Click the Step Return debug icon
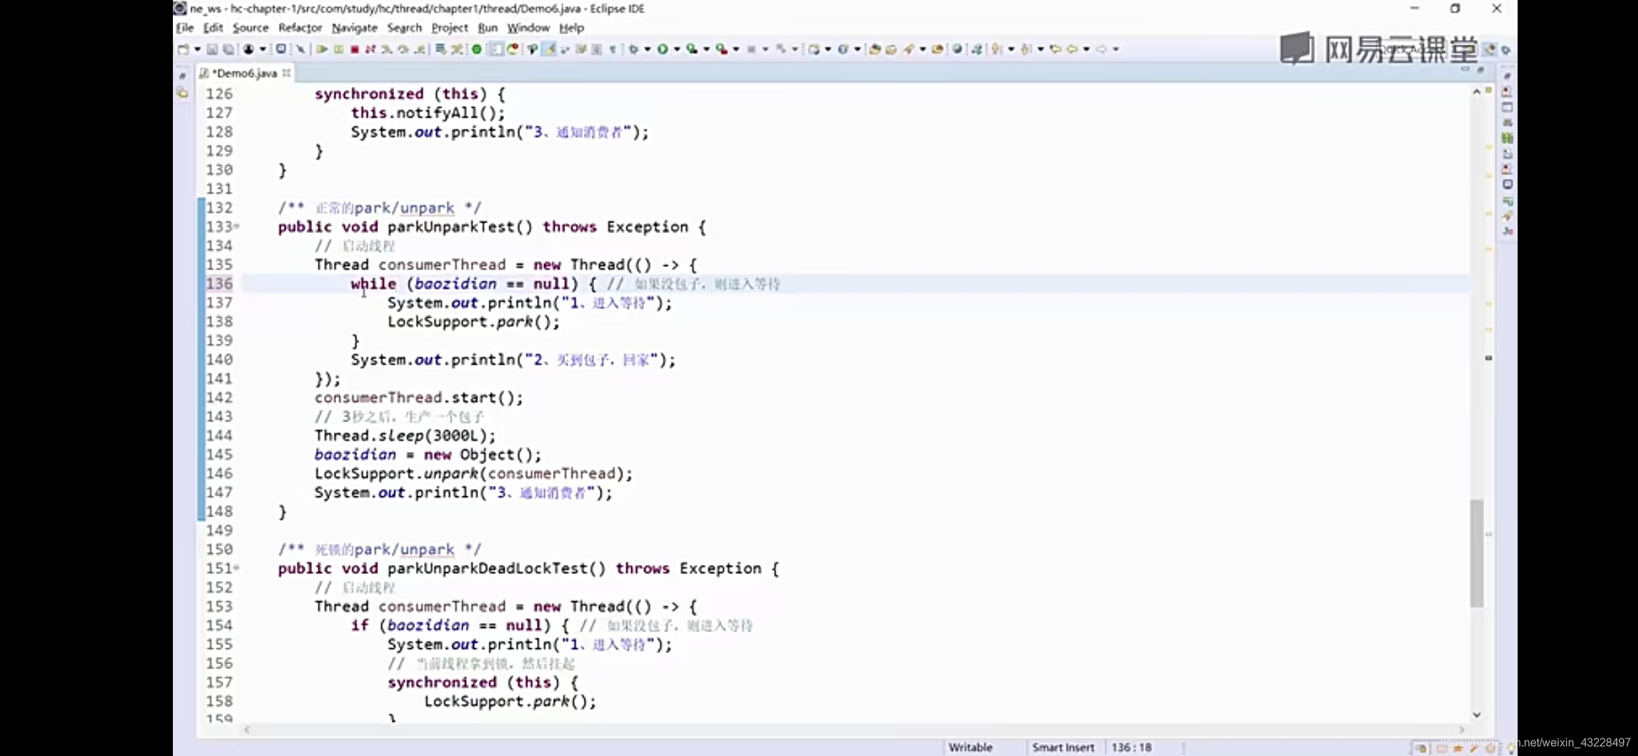Viewport: 1638px width, 756px height. point(420,49)
